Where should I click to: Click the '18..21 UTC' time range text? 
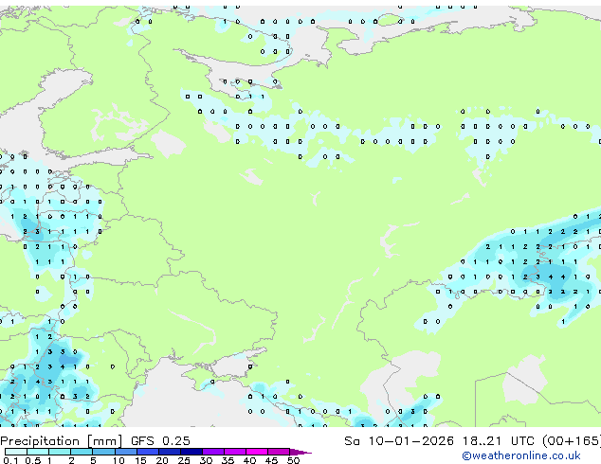pyautogui.click(x=498, y=441)
